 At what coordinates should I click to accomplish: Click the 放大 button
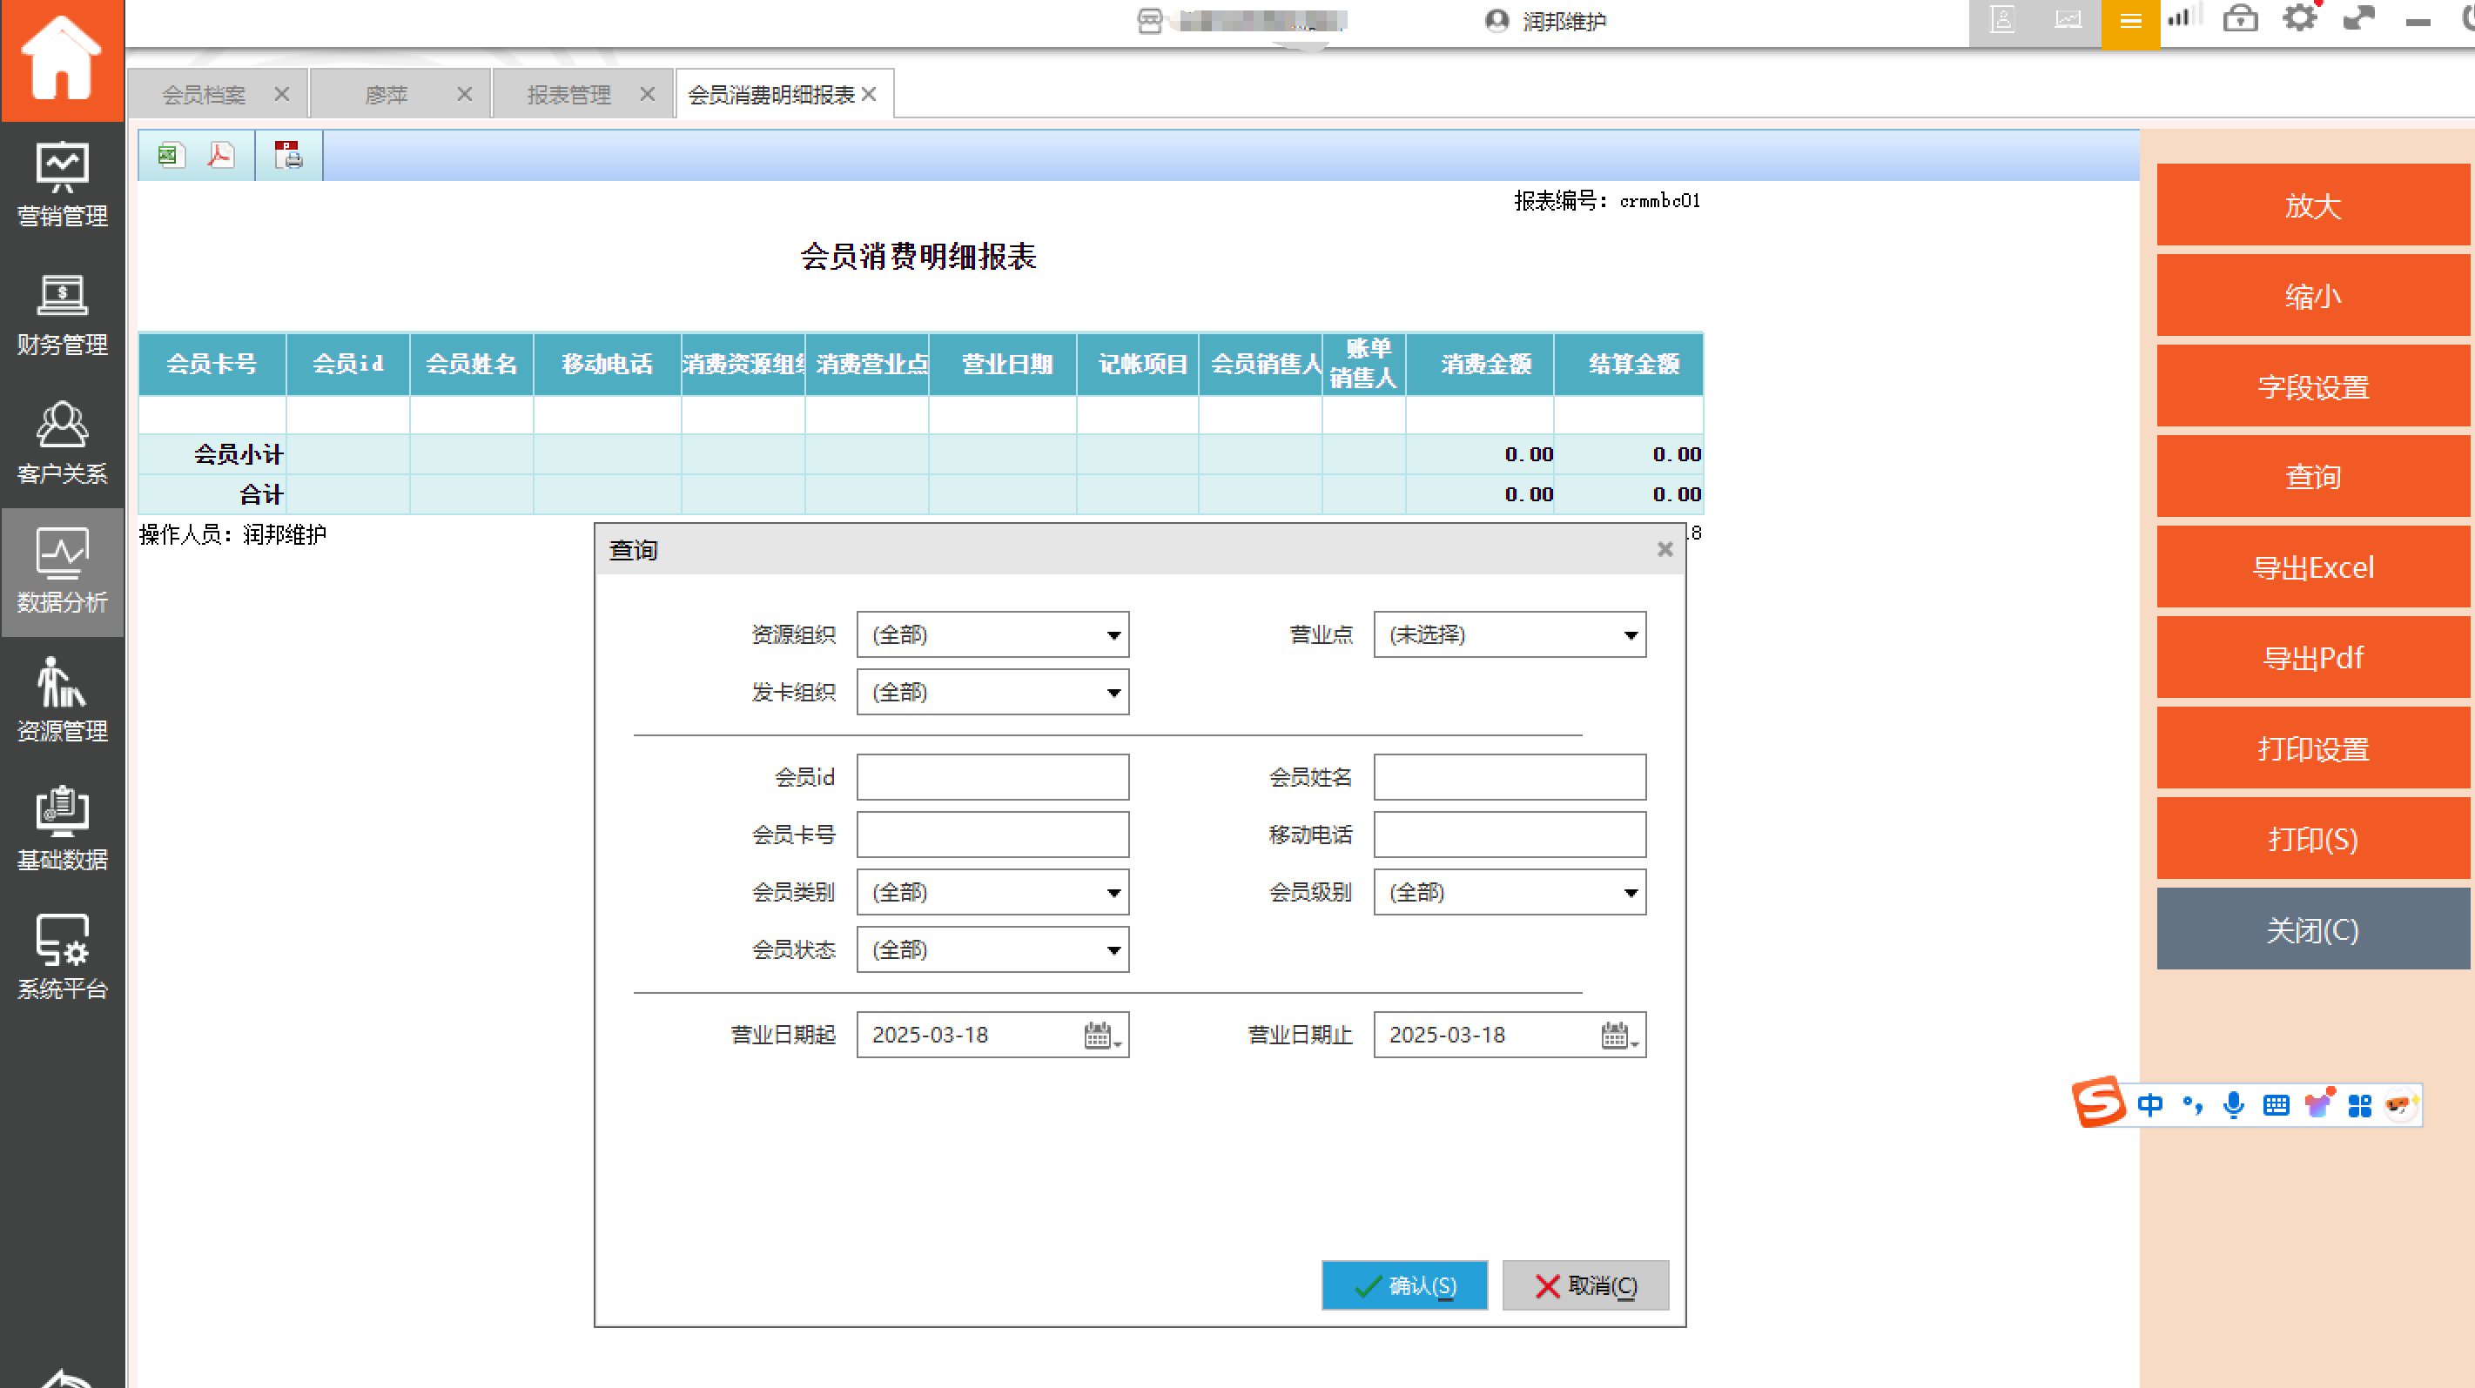(x=2312, y=205)
